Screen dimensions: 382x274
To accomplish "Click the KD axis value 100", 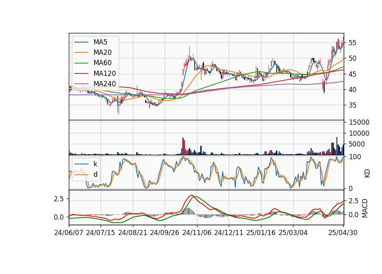I will tap(355, 157).
